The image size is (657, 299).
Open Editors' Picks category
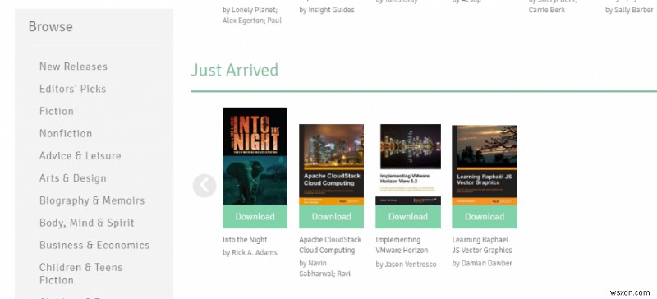point(72,89)
